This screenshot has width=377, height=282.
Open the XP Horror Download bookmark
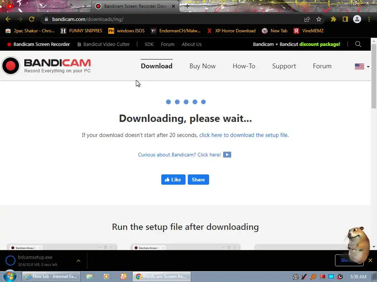[231, 31]
